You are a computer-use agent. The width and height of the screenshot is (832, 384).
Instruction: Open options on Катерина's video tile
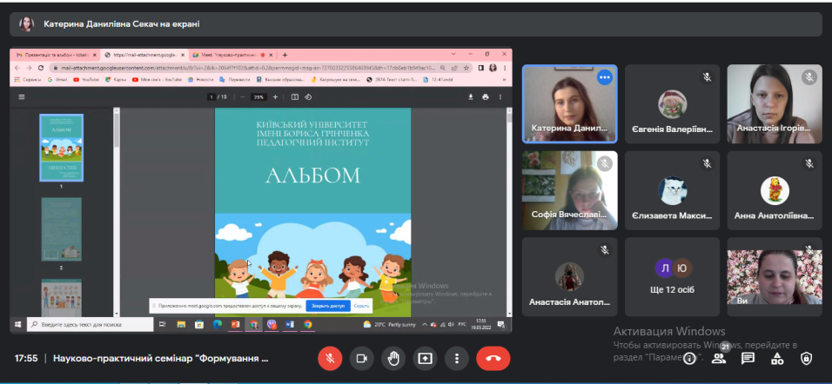(604, 77)
